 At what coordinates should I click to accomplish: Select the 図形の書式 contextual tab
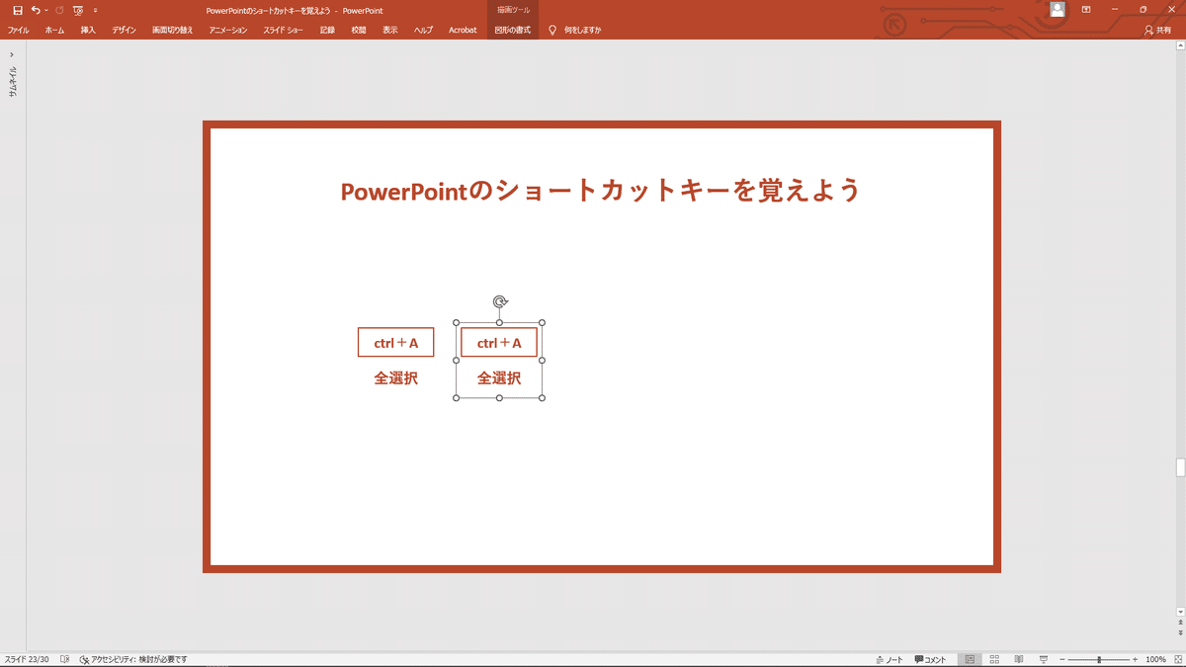pos(513,30)
